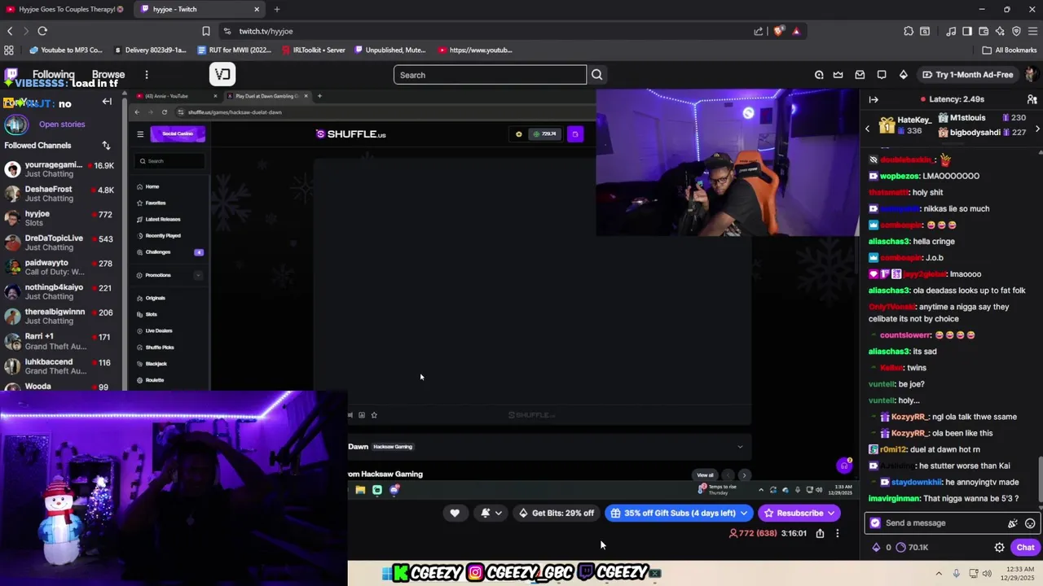Open the hidden system tray icons chevron

tap(939, 573)
